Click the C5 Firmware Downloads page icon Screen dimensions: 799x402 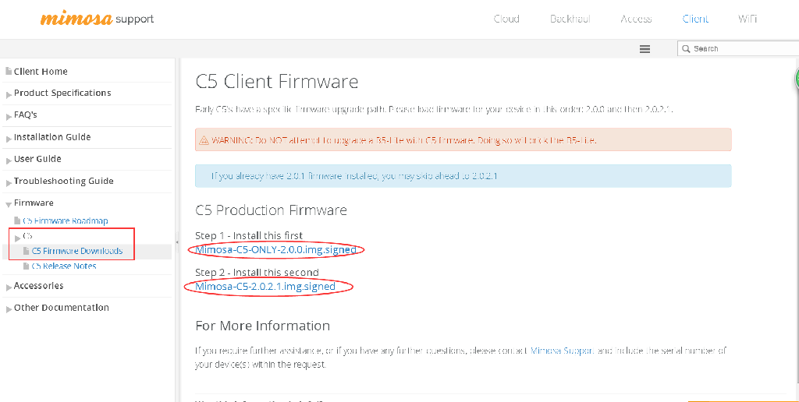[27, 251]
